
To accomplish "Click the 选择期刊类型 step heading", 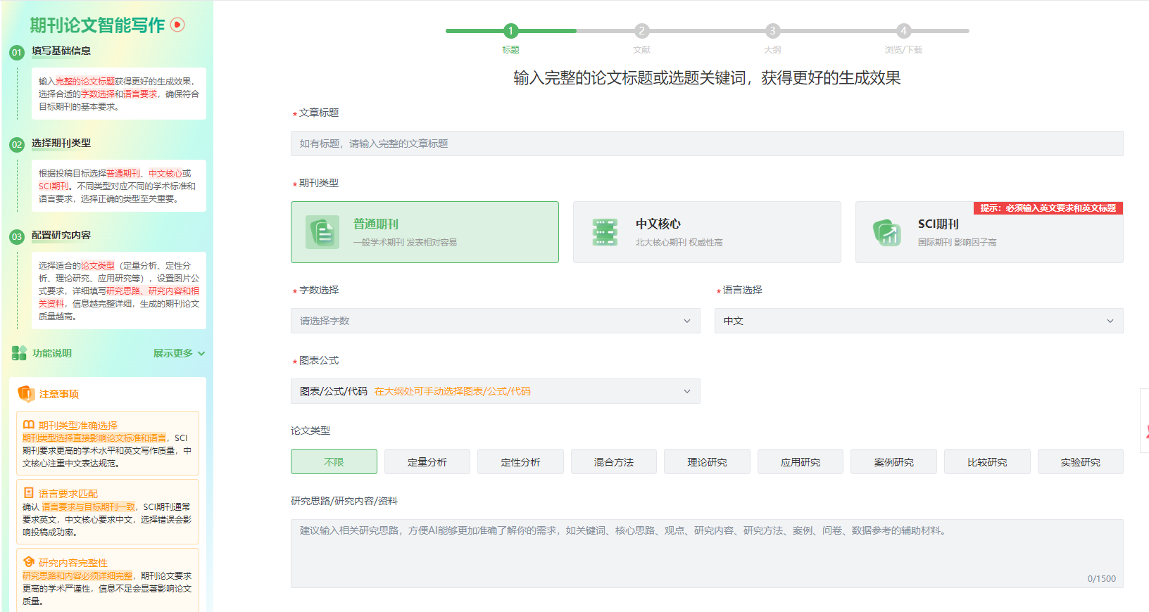I will pos(61,143).
